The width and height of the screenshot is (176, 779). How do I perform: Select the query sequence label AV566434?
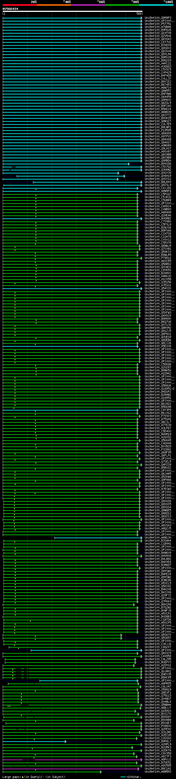[10, 9]
